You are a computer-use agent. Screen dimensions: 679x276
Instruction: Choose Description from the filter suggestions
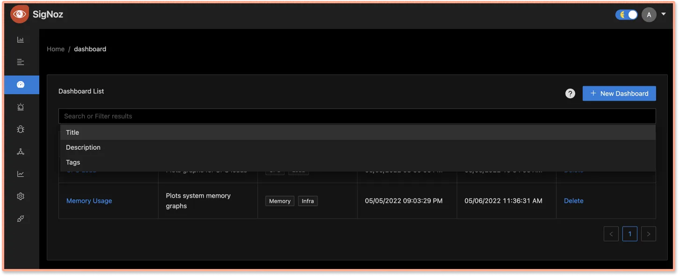[x=358, y=147]
